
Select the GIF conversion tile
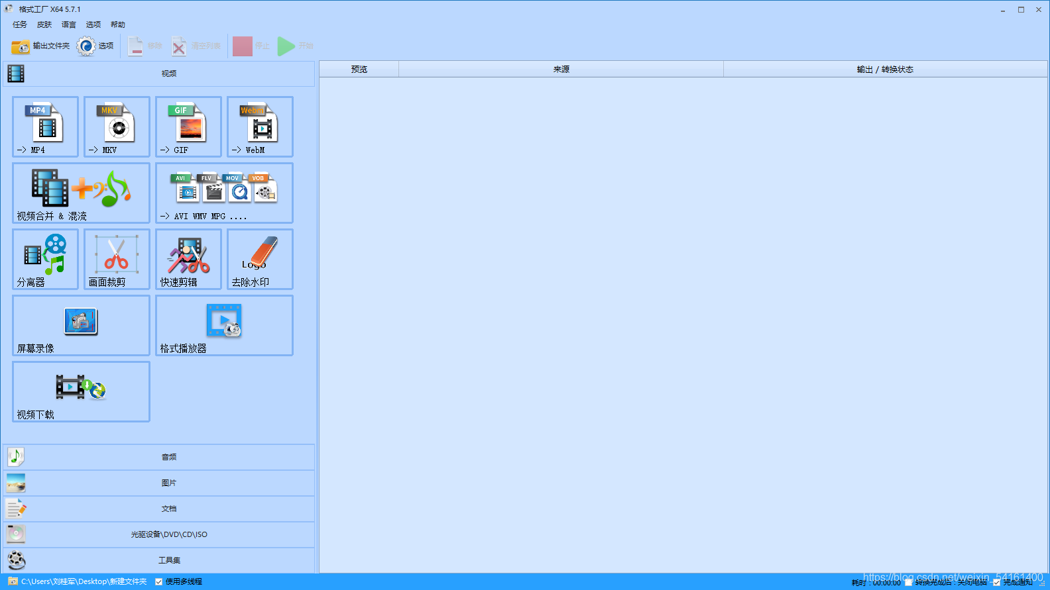point(188,126)
